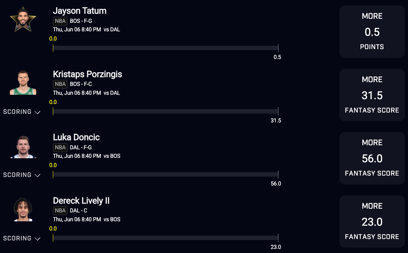Pick the MORE 23.0 Fantasy Score card
This screenshot has width=408, height=253.
coord(372,222)
